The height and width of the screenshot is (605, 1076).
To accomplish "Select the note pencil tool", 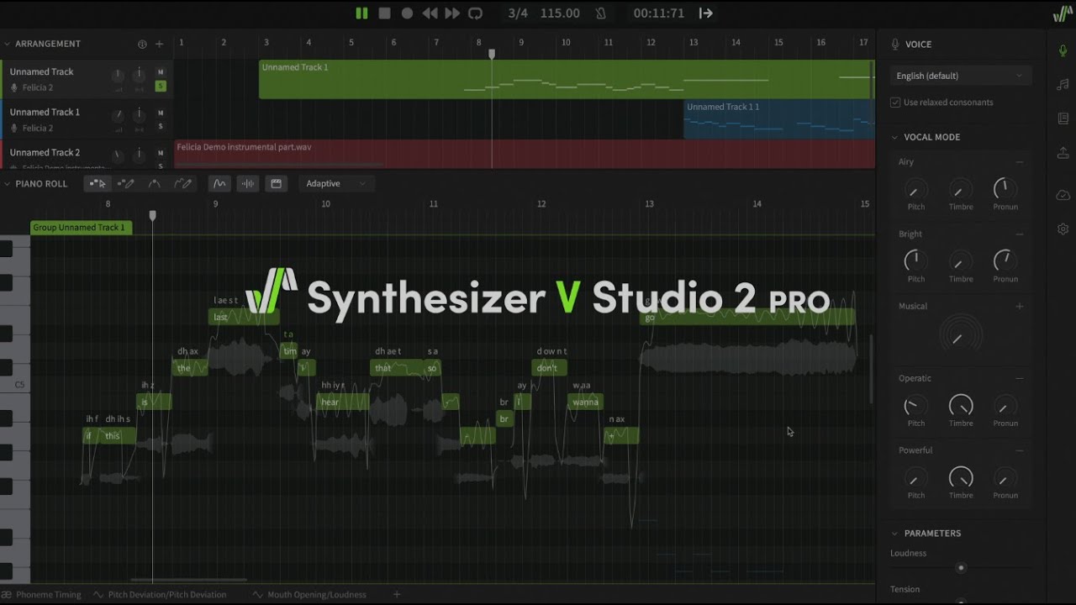I will coord(127,183).
